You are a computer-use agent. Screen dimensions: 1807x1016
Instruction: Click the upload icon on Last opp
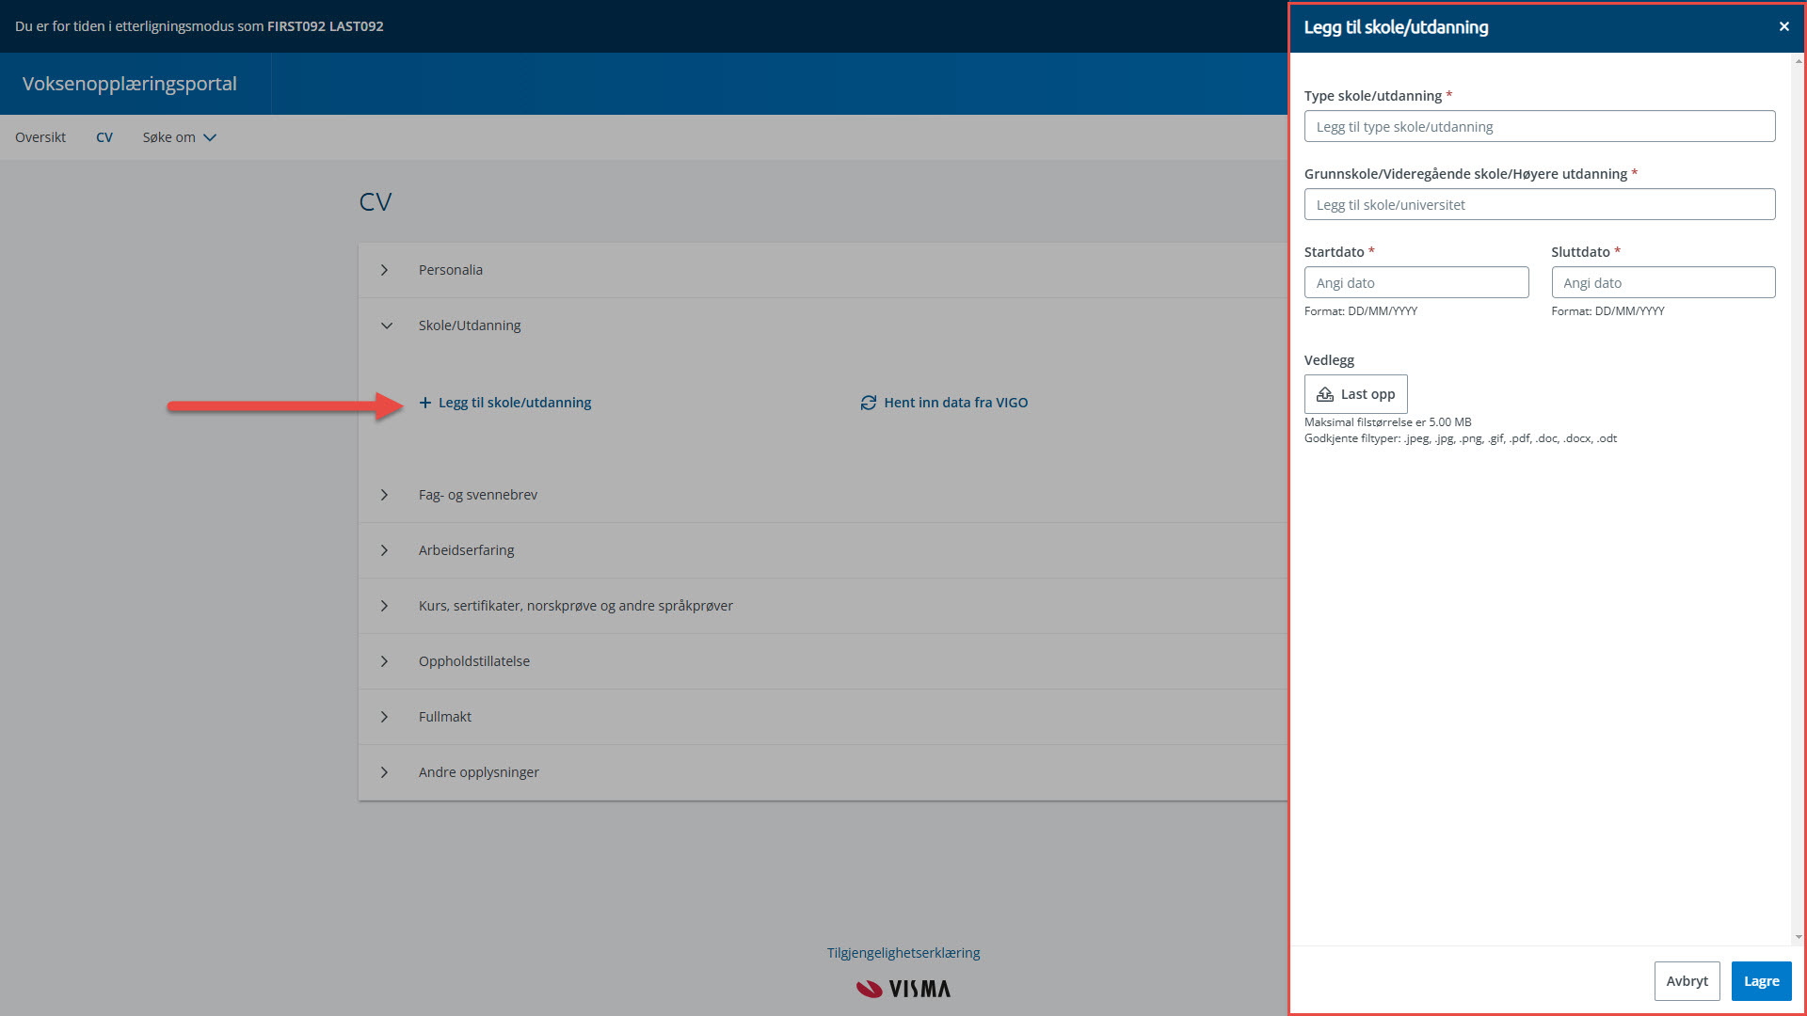coord(1325,394)
